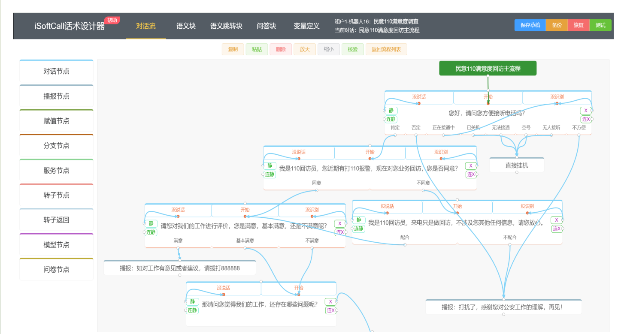The image size is (621, 334).
Task: Click the X tag on 请您放心 node
Action: point(557,220)
